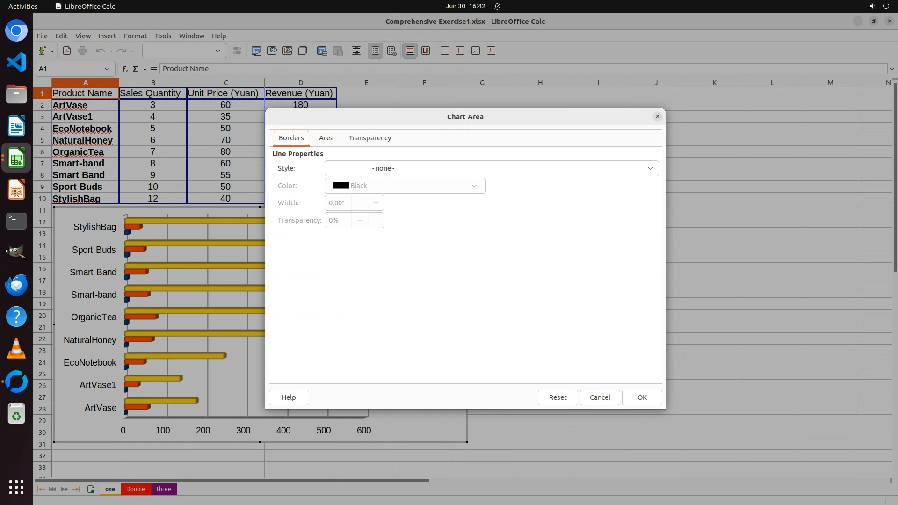Click the add new sheet icon

(x=91, y=489)
